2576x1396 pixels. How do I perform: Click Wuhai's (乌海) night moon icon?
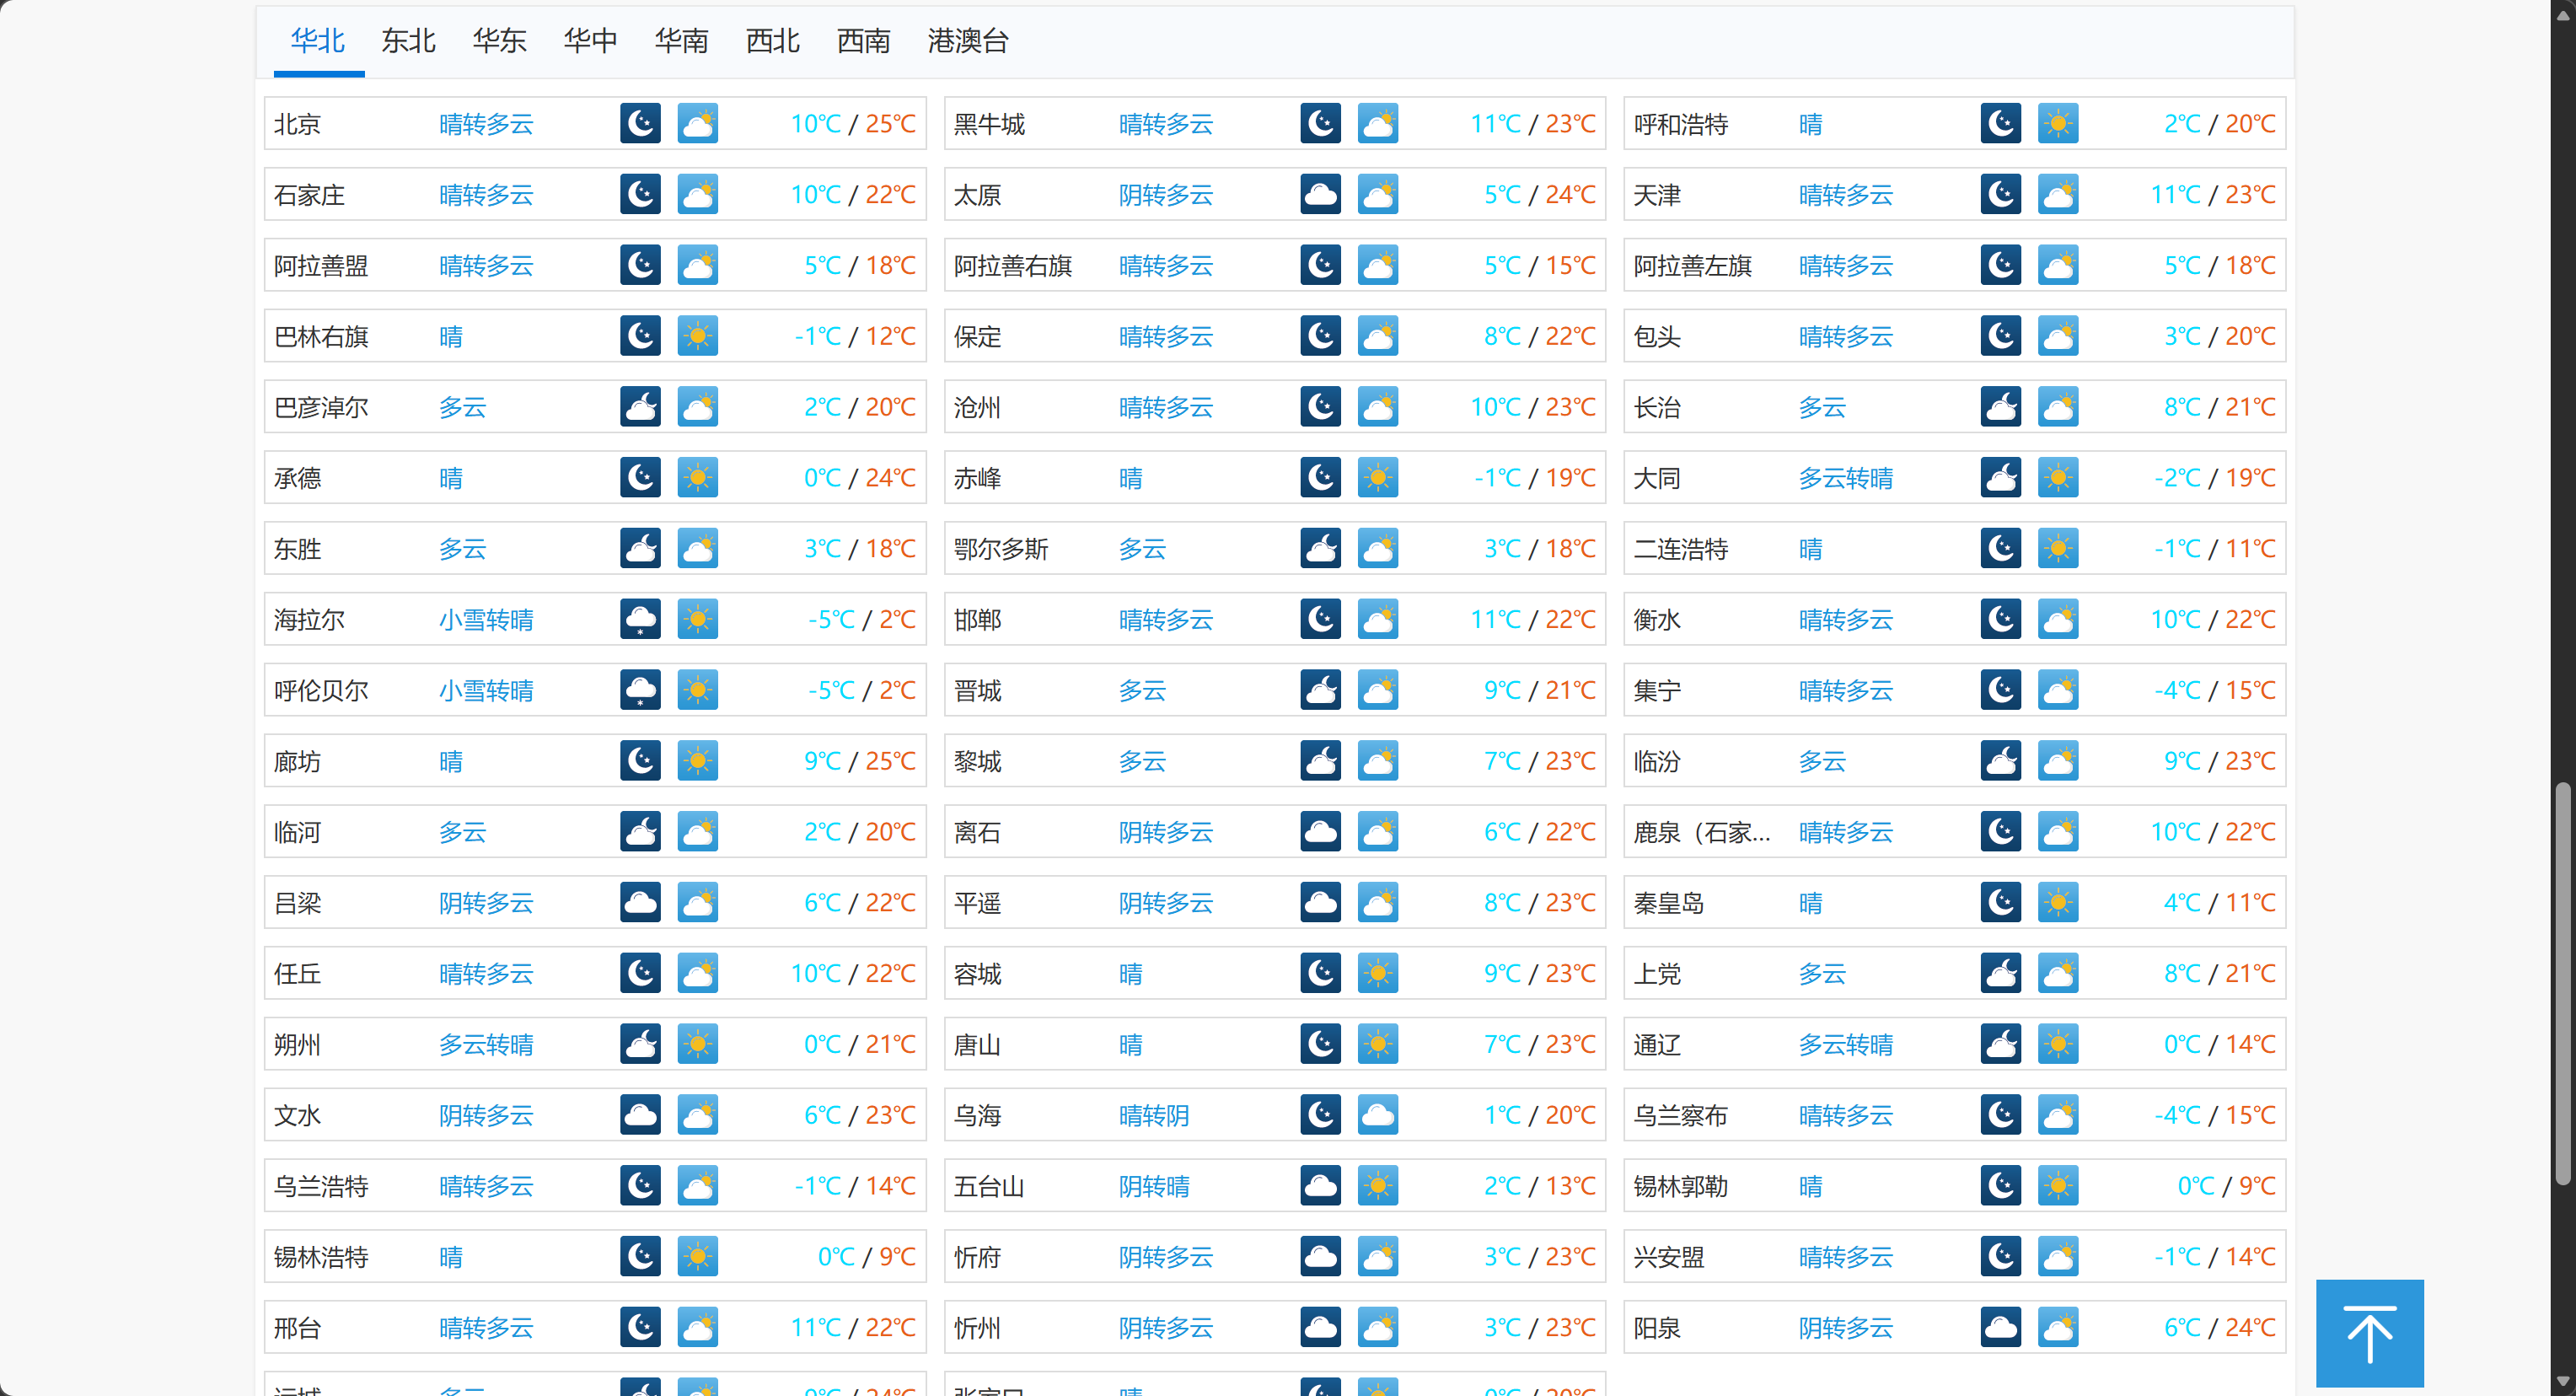coord(1321,1114)
